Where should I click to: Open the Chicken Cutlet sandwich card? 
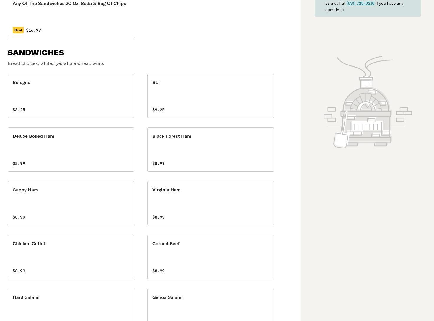pyautogui.click(x=71, y=257)
